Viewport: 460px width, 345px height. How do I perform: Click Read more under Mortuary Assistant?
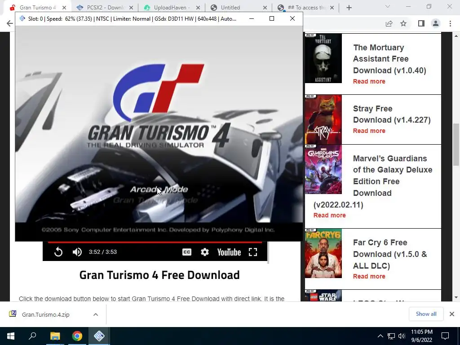coord(369,82)
